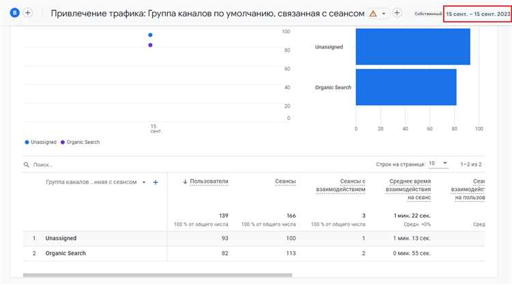Click Organic Search sessions value 113

pyautogui.click(x=291, y=254)
